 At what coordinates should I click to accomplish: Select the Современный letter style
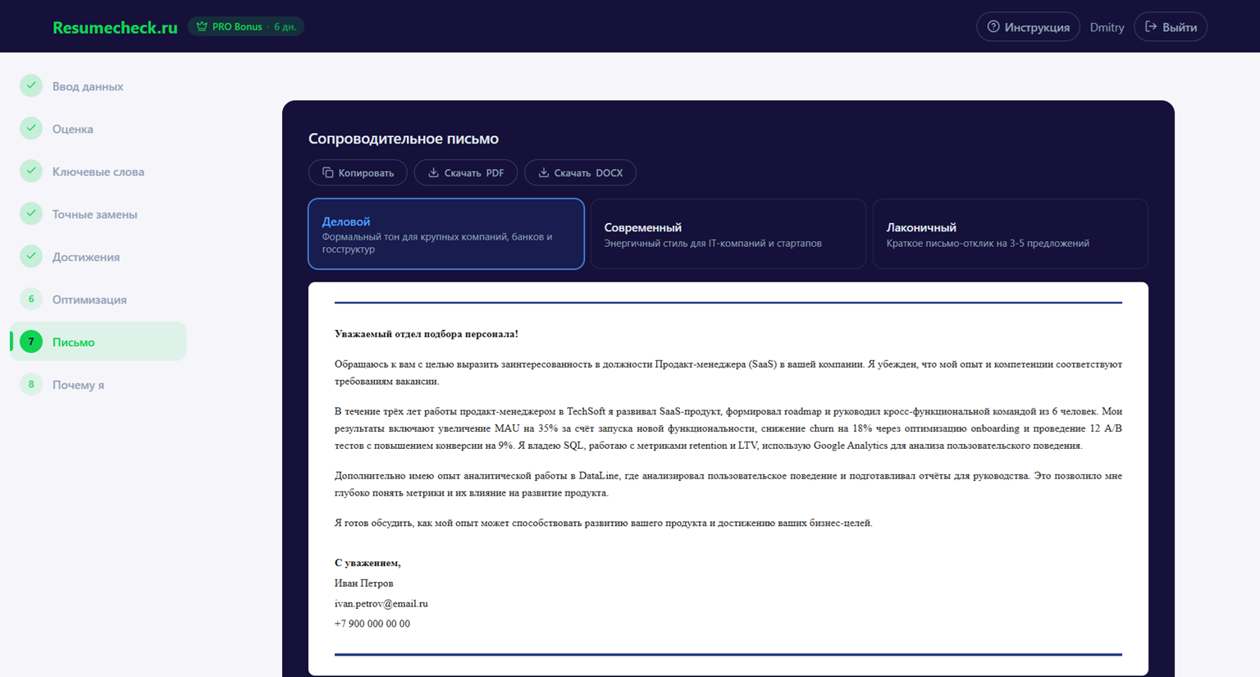[728, 233]
